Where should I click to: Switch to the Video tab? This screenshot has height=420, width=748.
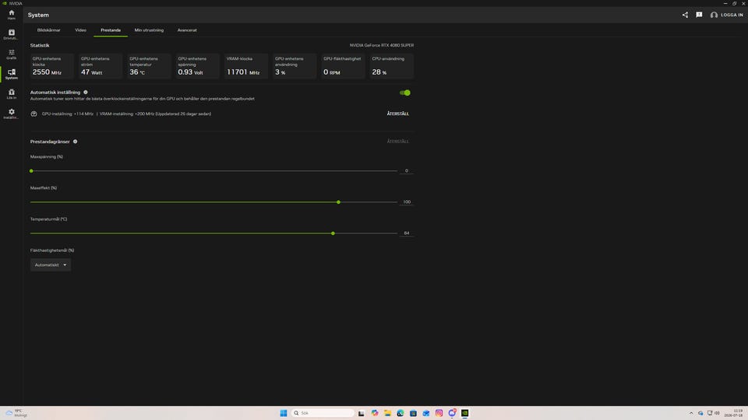pos(80,30)
